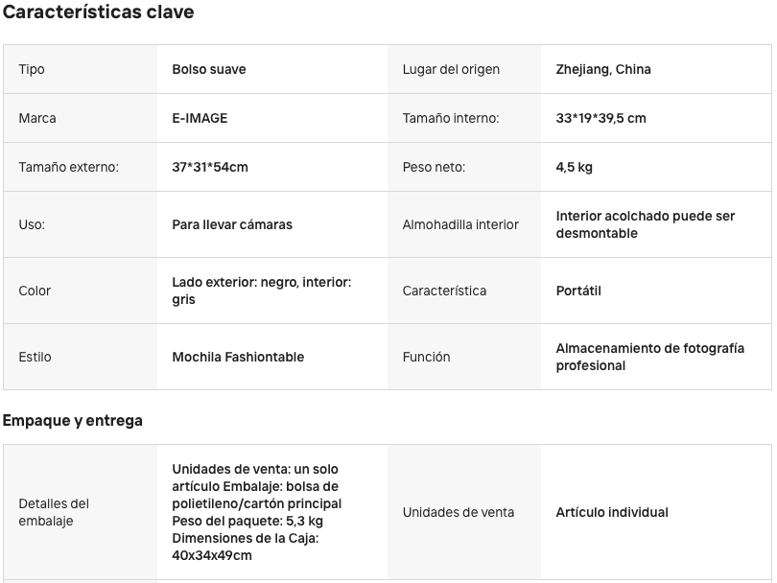Image resolution: width=777 pixels, height=583 pixels.
Task: Click the "Detalles del embalaje" label
Action: click(54, 512)
